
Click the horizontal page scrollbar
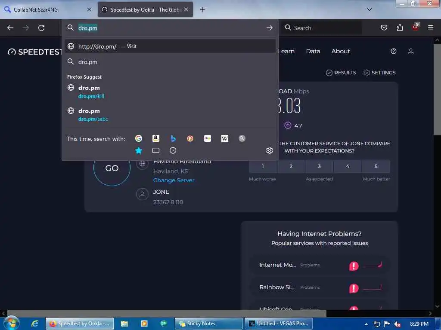(167, 313)
